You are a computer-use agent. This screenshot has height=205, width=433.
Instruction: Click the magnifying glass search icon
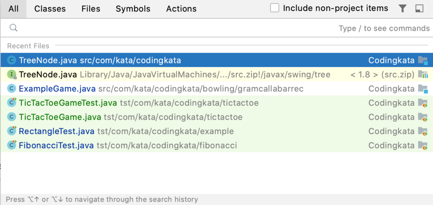(14, 28)
